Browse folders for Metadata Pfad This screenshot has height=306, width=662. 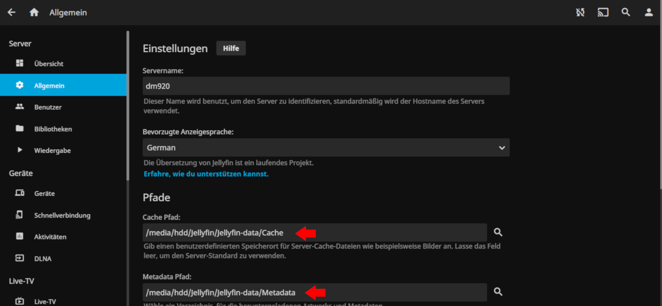[x=498, y=292]
